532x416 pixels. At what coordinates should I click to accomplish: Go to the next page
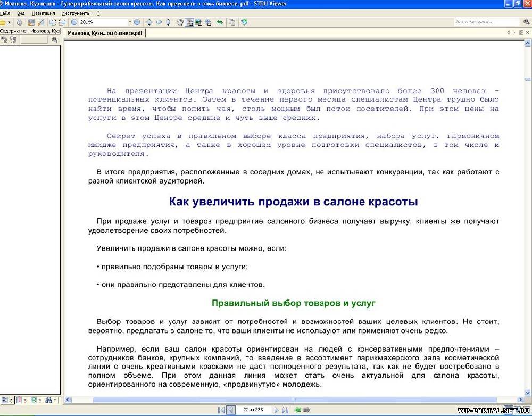click(276, 410)
